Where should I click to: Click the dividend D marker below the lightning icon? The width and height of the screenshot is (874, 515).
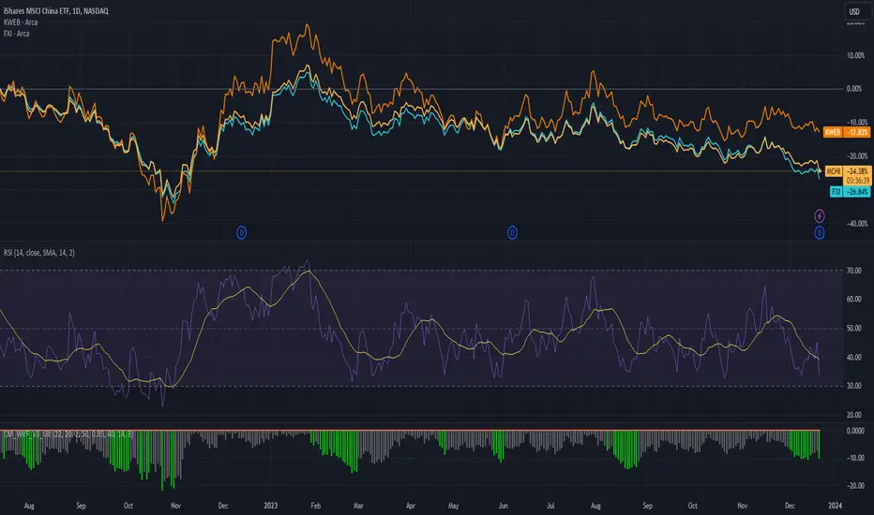820,233
